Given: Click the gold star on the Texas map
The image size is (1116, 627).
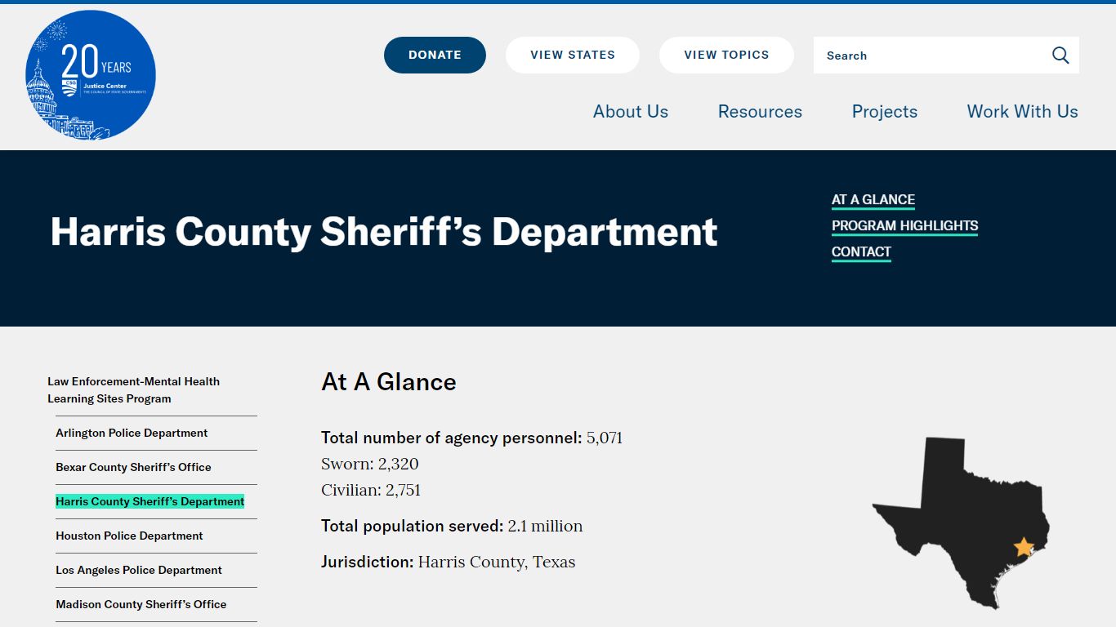Looking at the screenshot, I should (1024, 547).
